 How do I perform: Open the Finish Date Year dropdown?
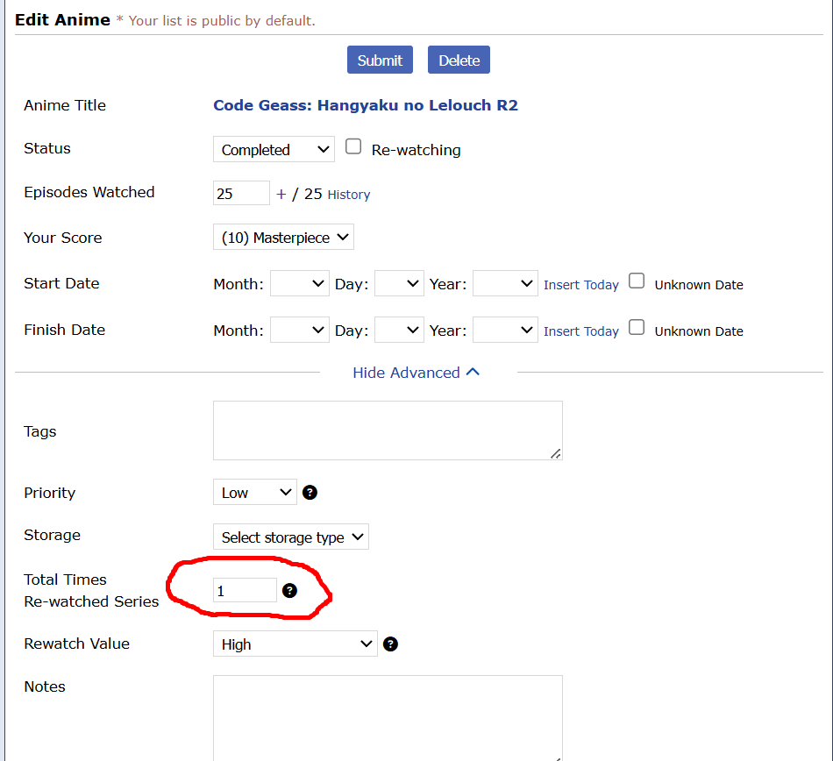click(x=505, y=330)
